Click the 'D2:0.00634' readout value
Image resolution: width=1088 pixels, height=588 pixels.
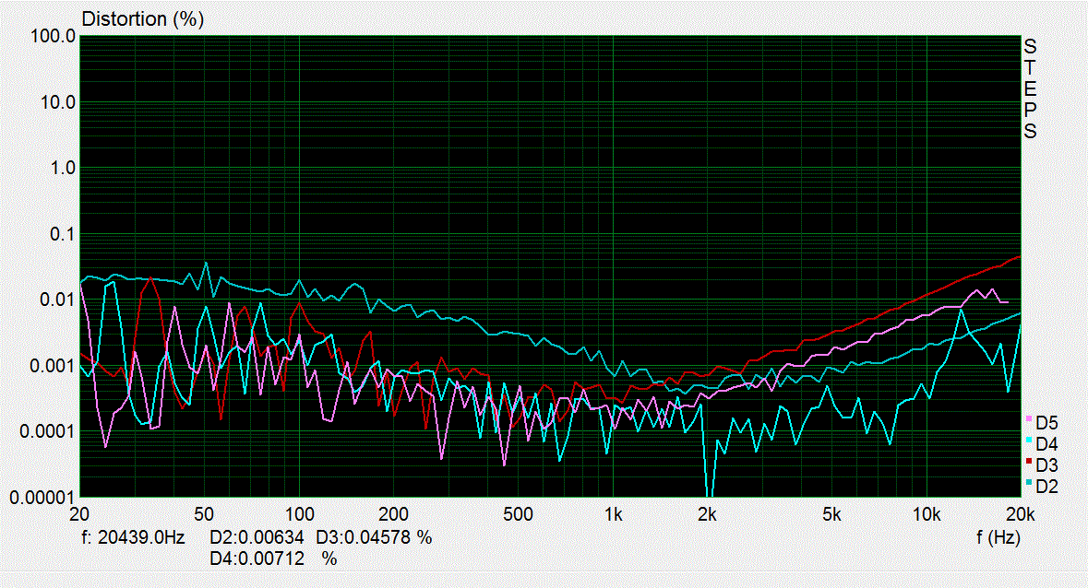point(257,537)
